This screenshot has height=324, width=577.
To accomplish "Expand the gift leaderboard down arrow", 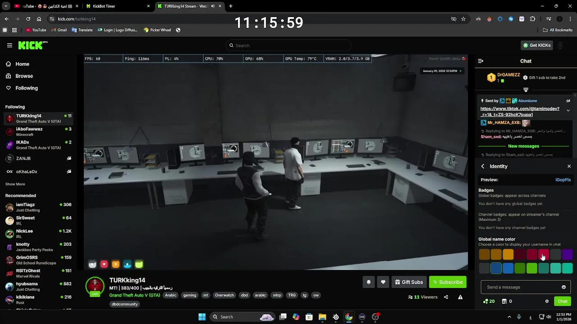I will (x=526, y=90).
